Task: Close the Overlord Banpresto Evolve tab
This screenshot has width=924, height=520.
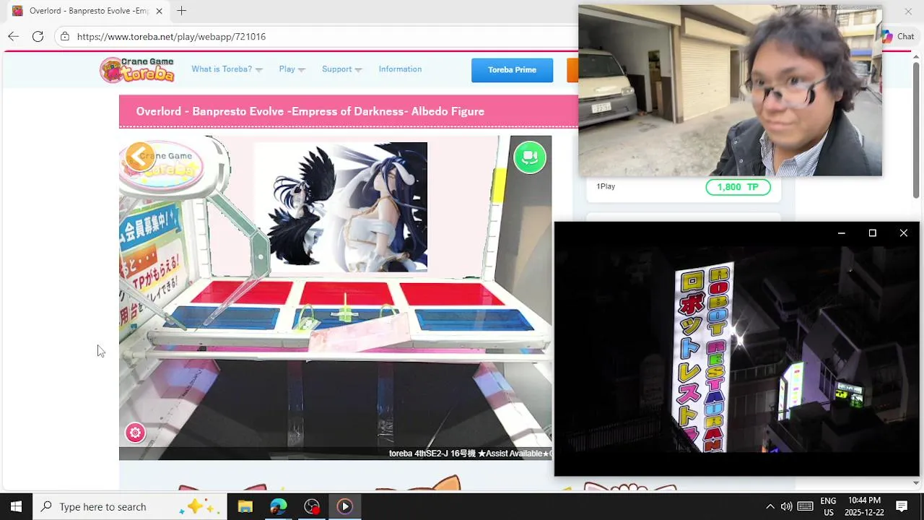Action: [159, 11]
